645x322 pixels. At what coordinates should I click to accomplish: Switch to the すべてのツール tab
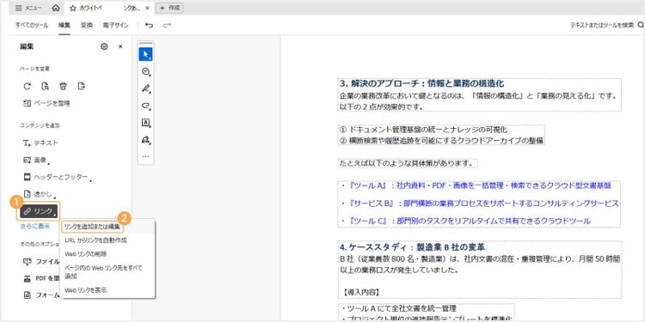click(32, 25)
